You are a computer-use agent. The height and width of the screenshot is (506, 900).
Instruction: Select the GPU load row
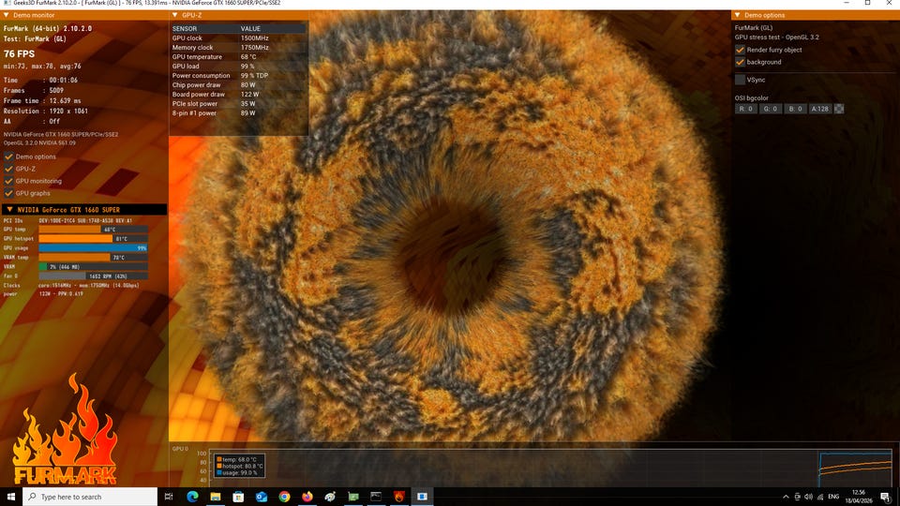pyautogui.click(x=238, y=66)
